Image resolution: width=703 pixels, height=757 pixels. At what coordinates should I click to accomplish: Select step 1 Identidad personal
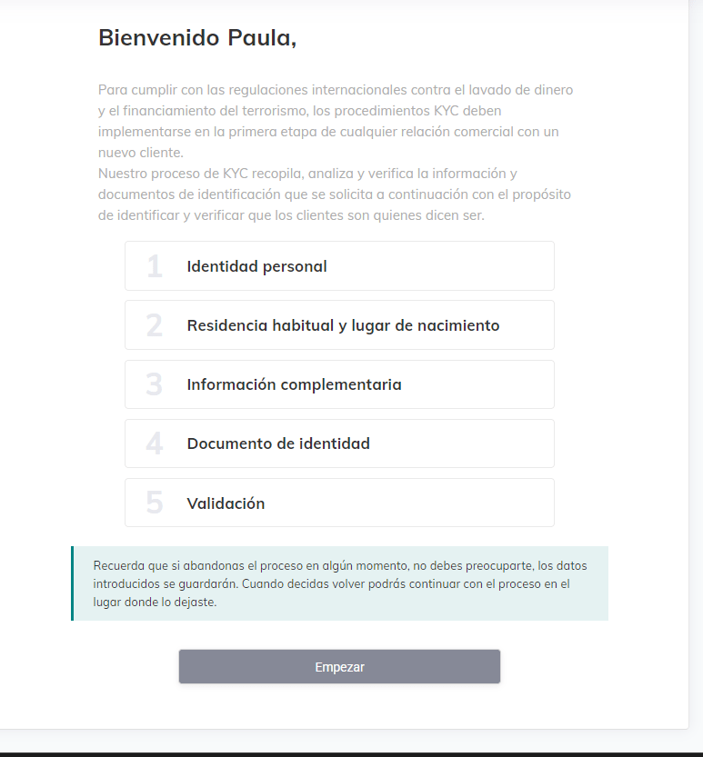coord(339,266)
